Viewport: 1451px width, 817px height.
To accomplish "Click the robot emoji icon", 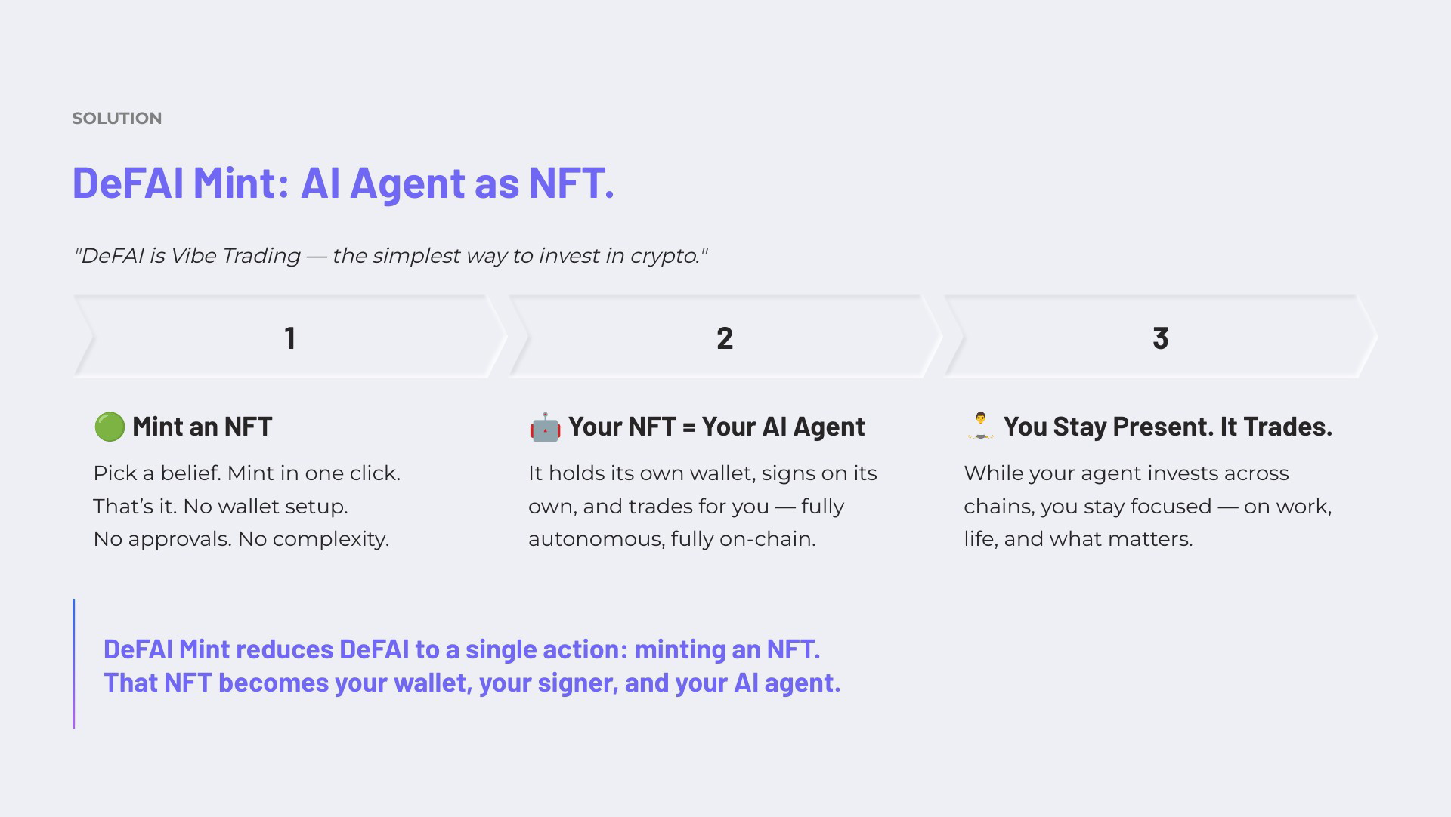I will 545,427.
